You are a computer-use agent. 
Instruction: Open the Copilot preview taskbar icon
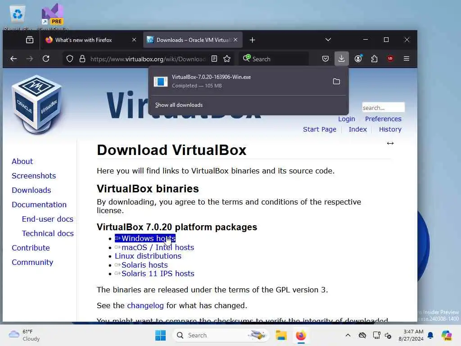pos(447,335)
